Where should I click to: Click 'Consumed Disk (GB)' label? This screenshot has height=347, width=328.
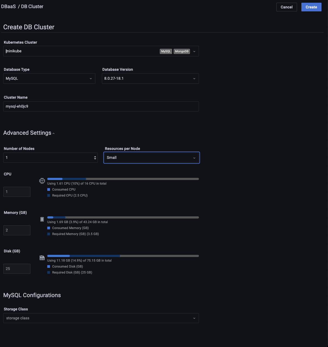coord(68,266)
